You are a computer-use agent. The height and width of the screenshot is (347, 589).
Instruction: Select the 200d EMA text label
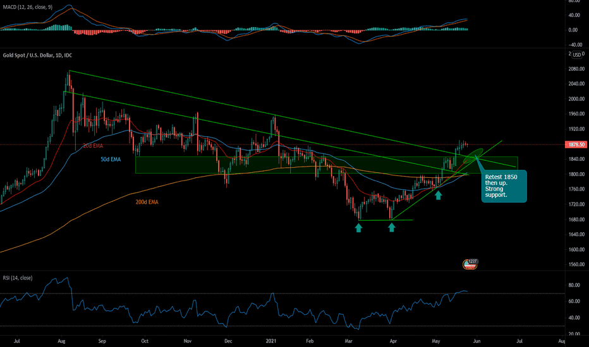click(147, 202)
